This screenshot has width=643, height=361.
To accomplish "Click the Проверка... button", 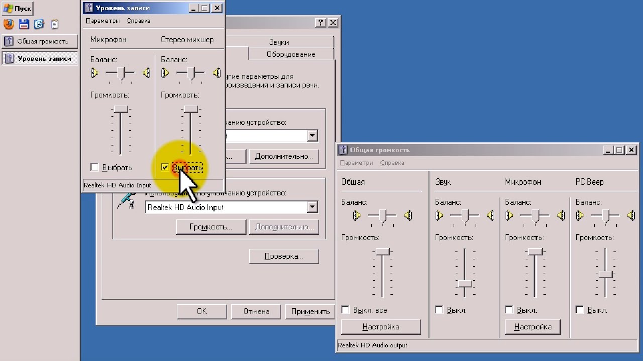I will (x=284, y=256).
